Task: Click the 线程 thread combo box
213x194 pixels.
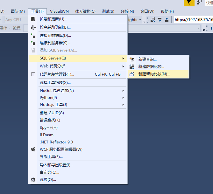Action: (26, 28)
